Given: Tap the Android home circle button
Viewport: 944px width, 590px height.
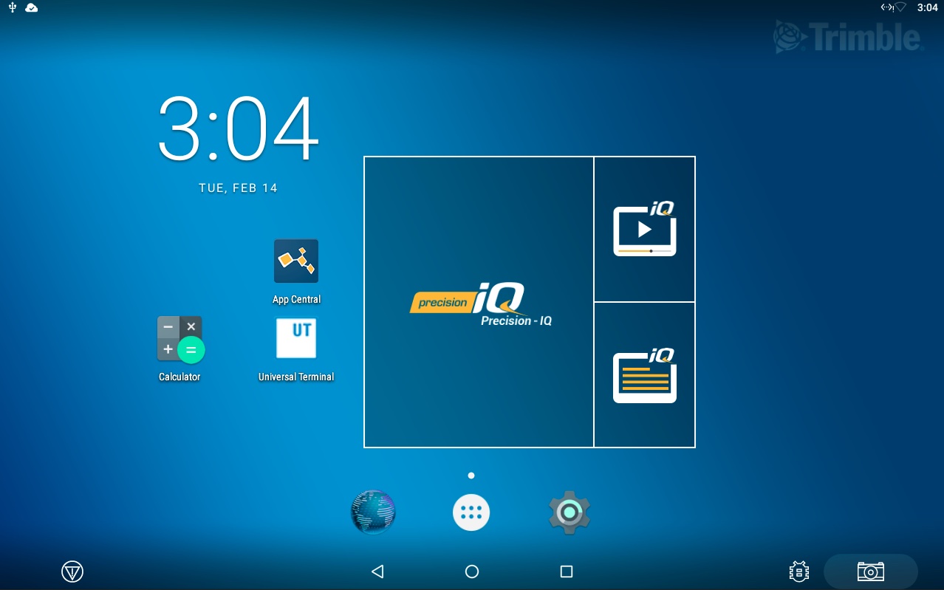Looking at the screenshot, I should coord(472,572).
